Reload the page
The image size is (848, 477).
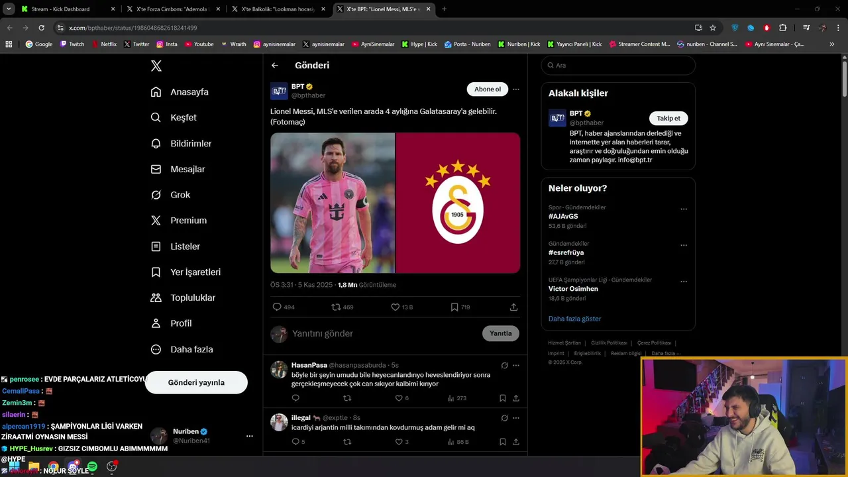coord(41,28)
